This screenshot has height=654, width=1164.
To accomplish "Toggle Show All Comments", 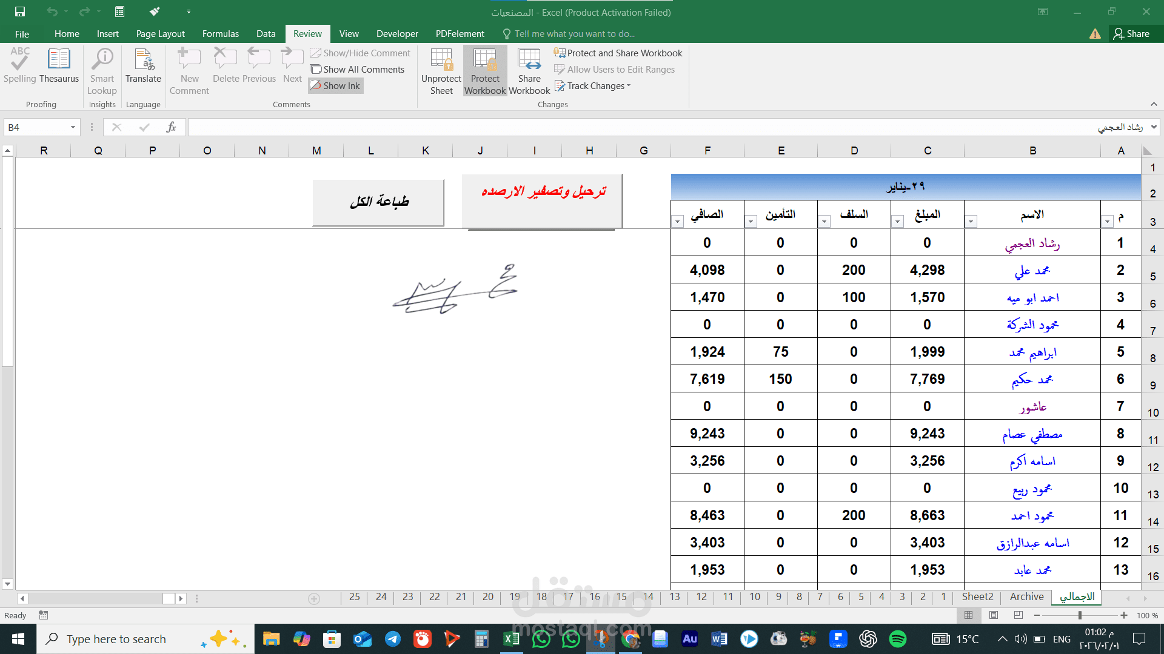I will point(358,69).
